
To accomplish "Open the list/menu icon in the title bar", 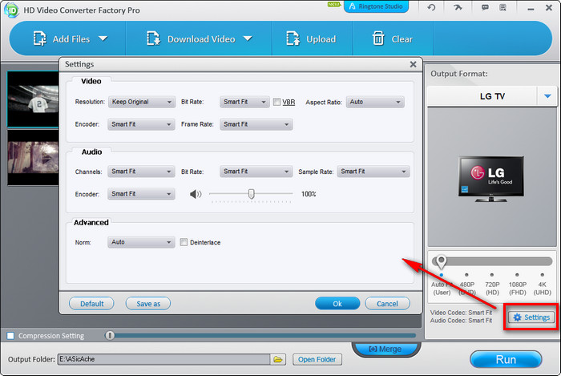I will click(503, 7).
